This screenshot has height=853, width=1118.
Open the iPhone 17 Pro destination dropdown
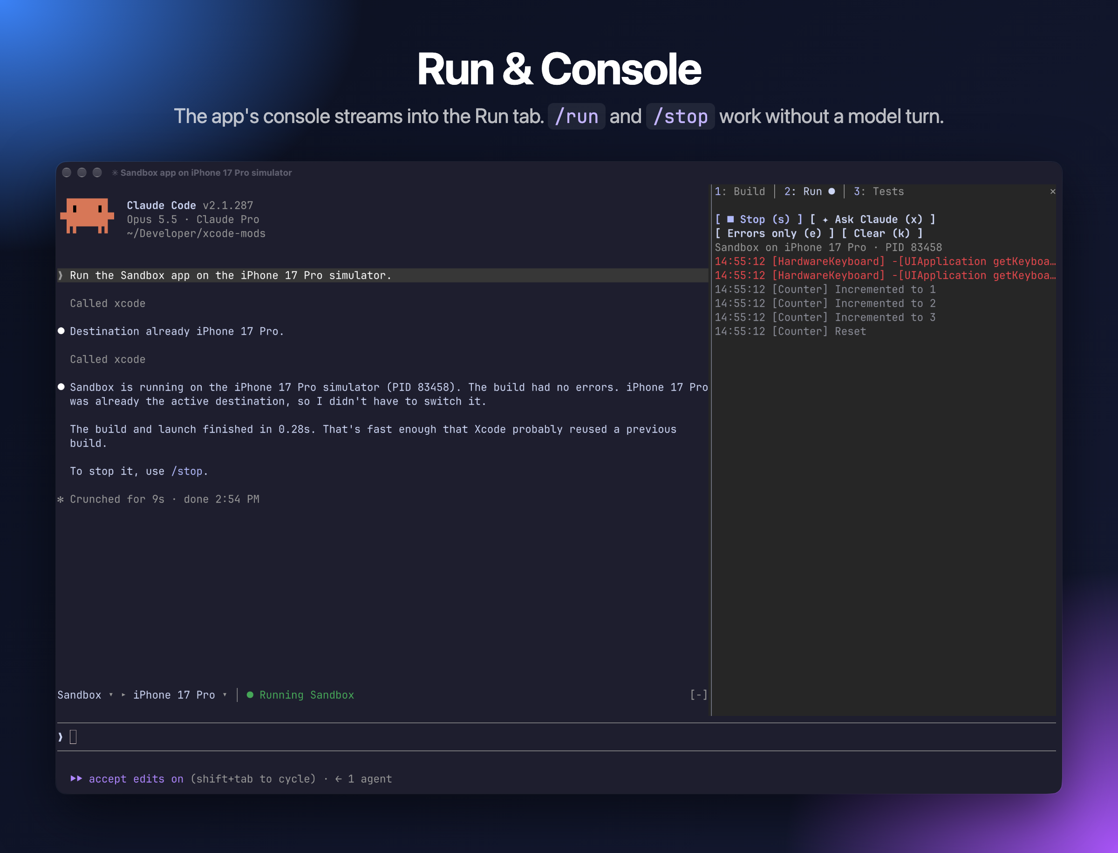(x=180, y=695)
